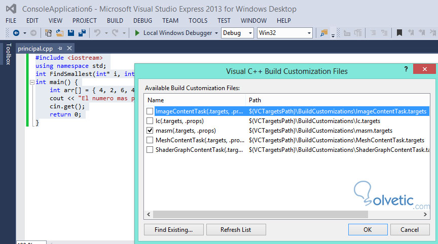Click the Find in Files icon

click(324, 33)
